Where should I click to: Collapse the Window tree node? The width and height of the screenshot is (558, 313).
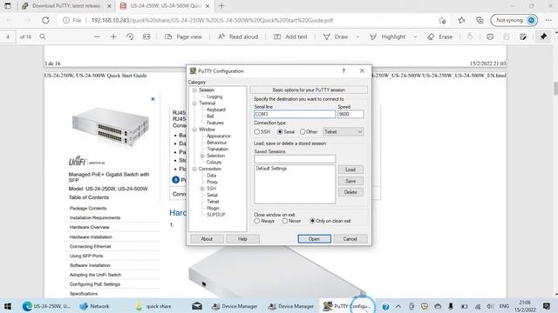[x=194, y=130]
